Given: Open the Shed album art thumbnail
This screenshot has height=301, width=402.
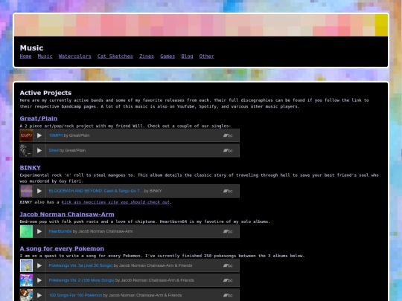Looking at the screenshot, I should pyautogui.click(x=26, y=150).
